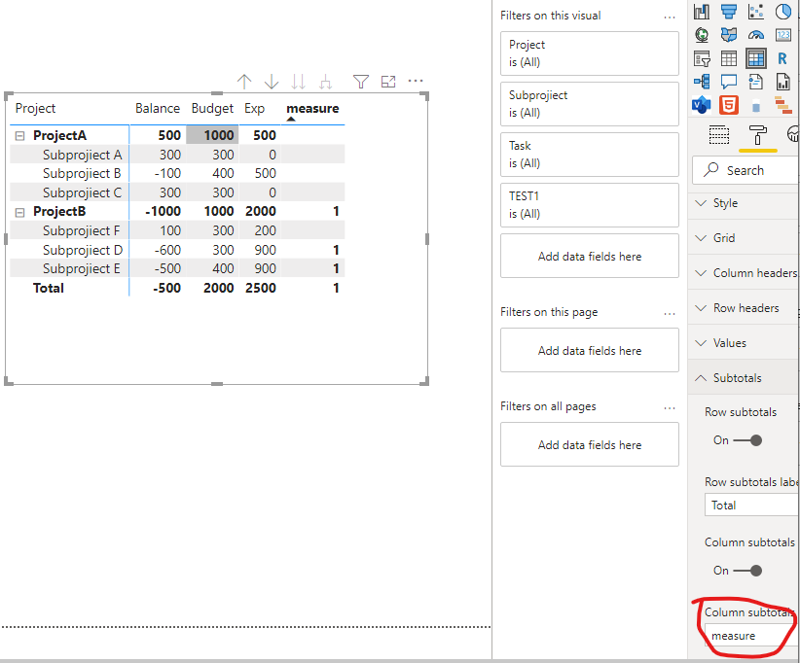Sort by the measure column header
Screen dimensions: 800x663
312,109
